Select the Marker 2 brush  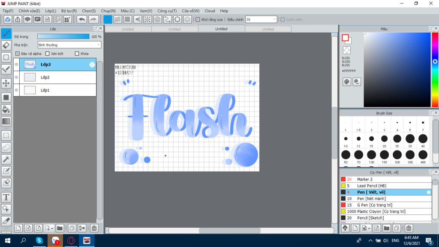pyautogui.click(x=386, y=179)
